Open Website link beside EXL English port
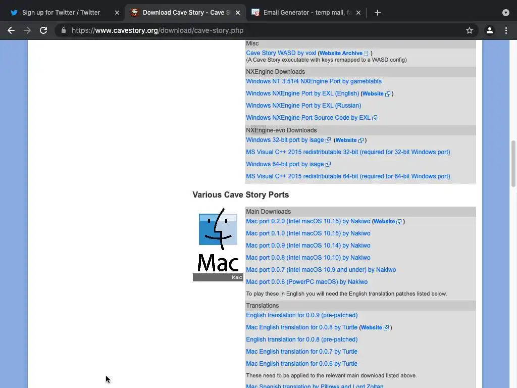 coord(376,93)
